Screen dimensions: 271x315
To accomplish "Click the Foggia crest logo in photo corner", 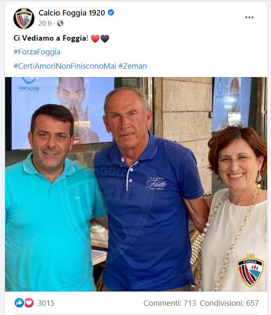I will click(250, 270).
